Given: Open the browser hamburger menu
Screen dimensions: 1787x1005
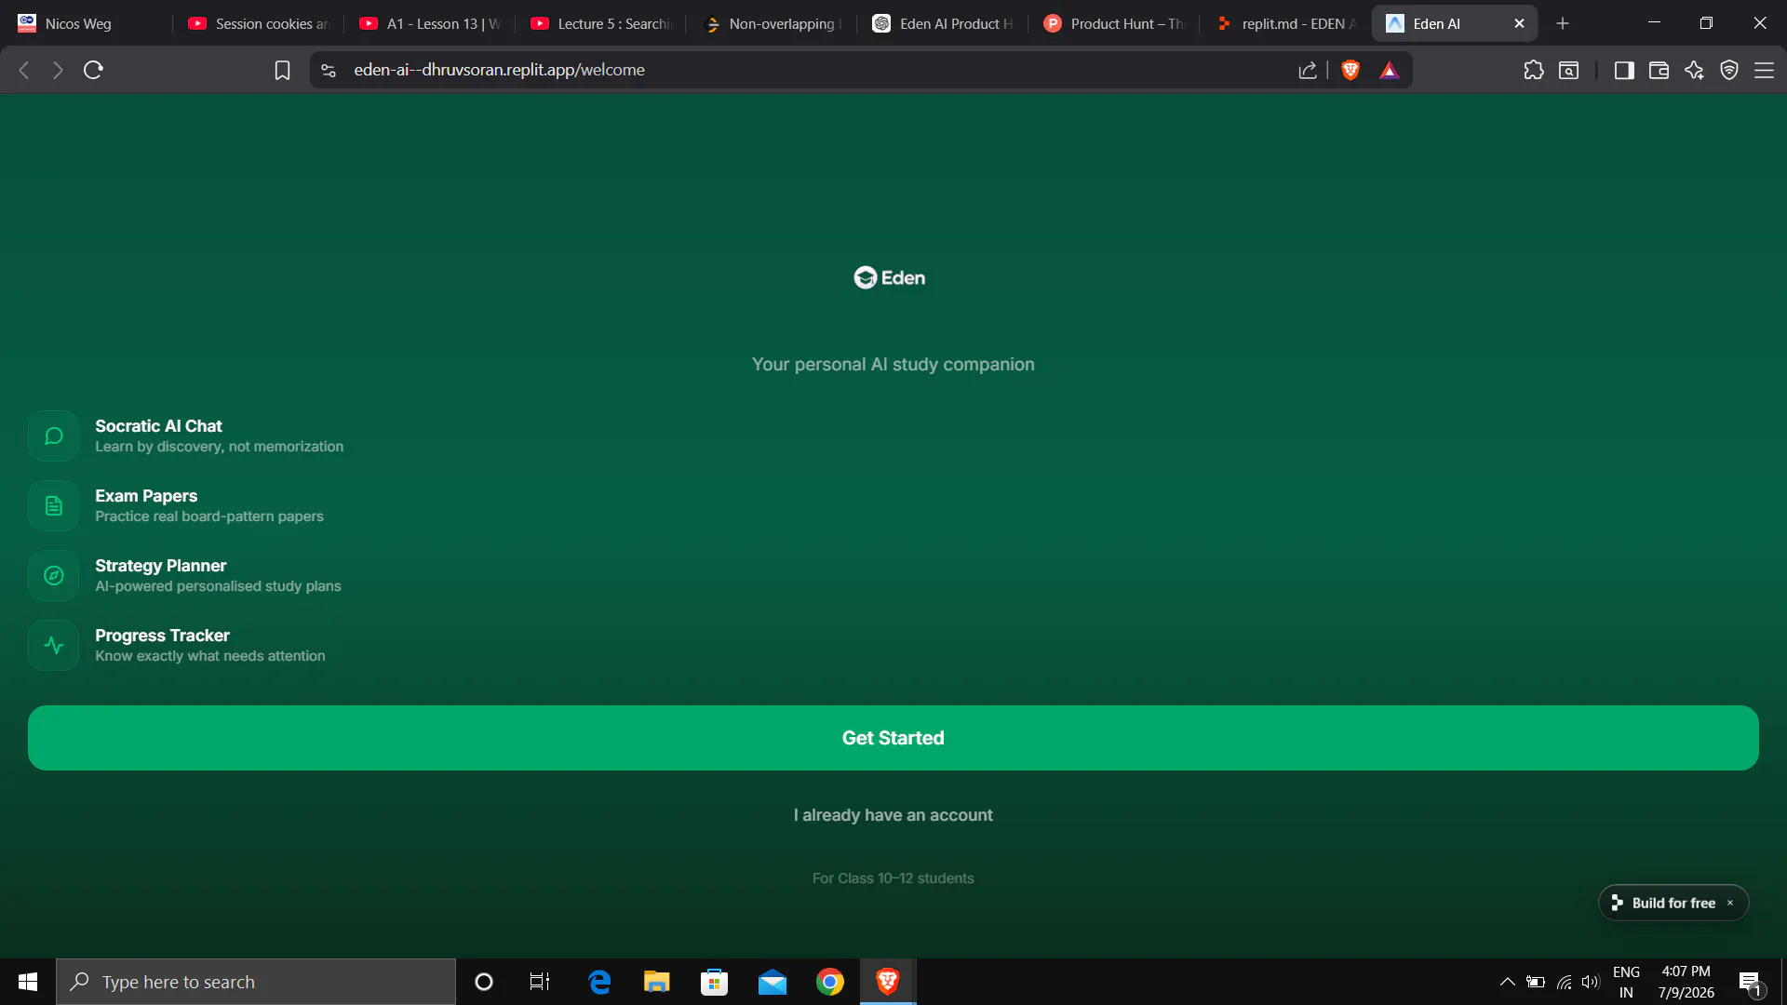Looking at the screenshot, I should [1764, 70].
